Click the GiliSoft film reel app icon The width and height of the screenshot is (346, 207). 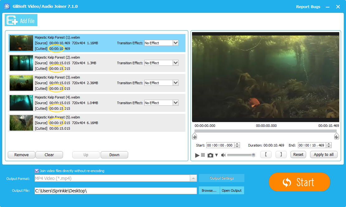7,7
